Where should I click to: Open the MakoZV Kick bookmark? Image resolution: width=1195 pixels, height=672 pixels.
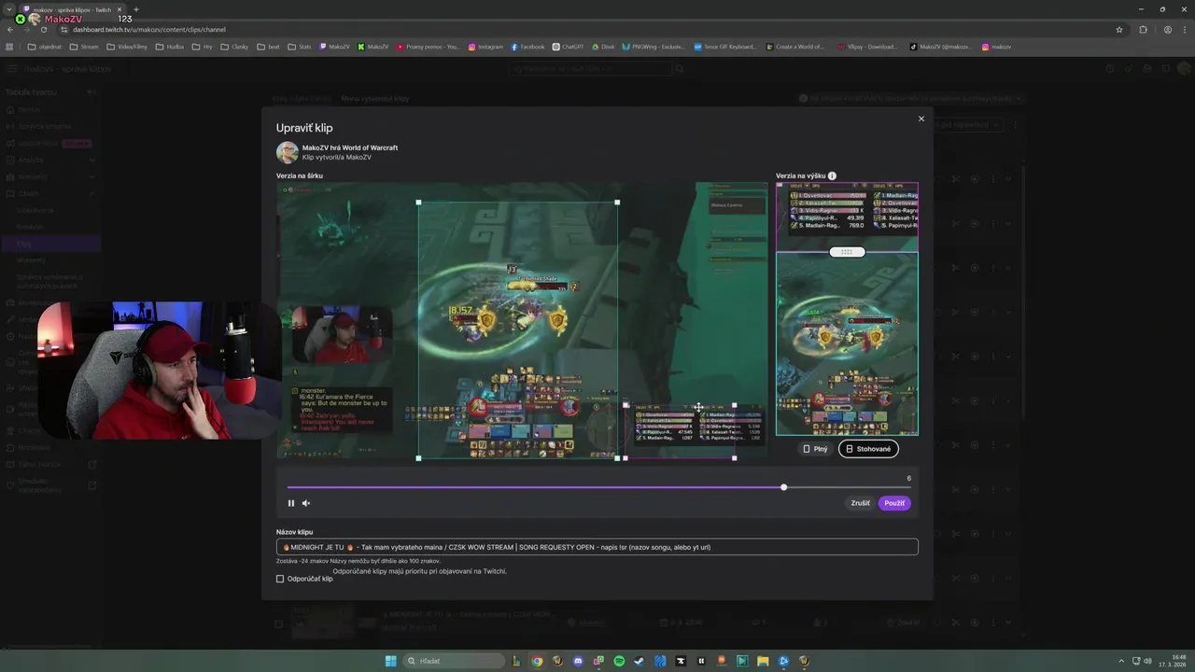[x=373, y=47]
